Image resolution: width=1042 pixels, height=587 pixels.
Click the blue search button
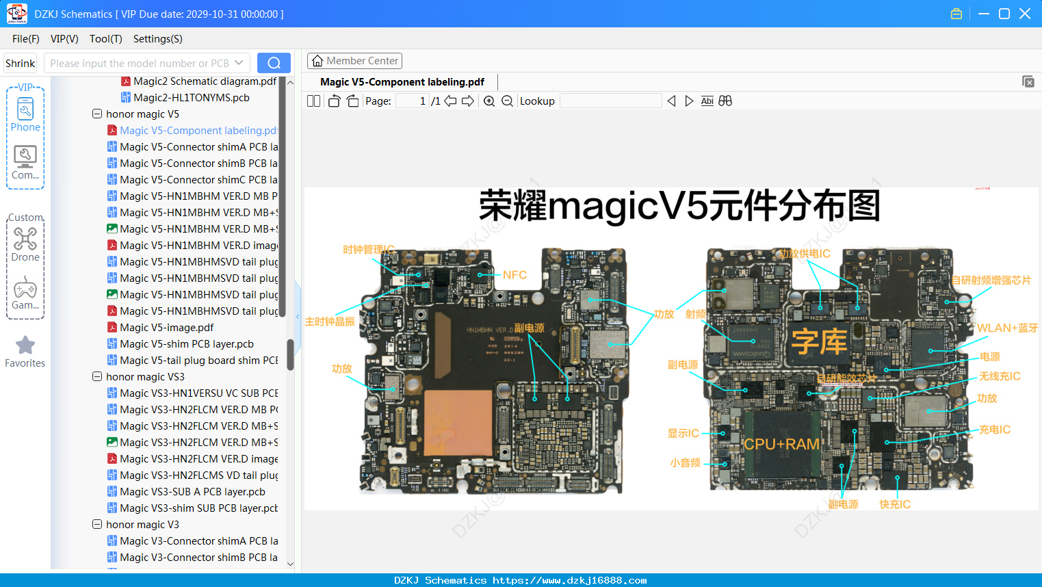pos(274,63)
